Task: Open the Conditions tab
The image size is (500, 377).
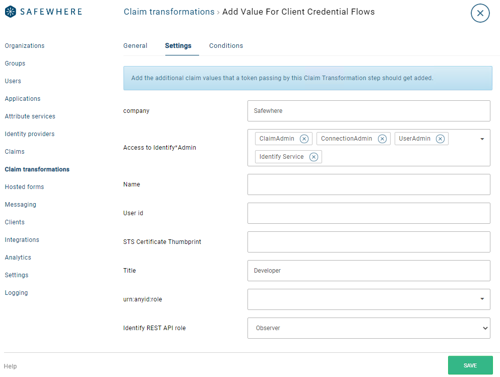Action: [226, 45]
